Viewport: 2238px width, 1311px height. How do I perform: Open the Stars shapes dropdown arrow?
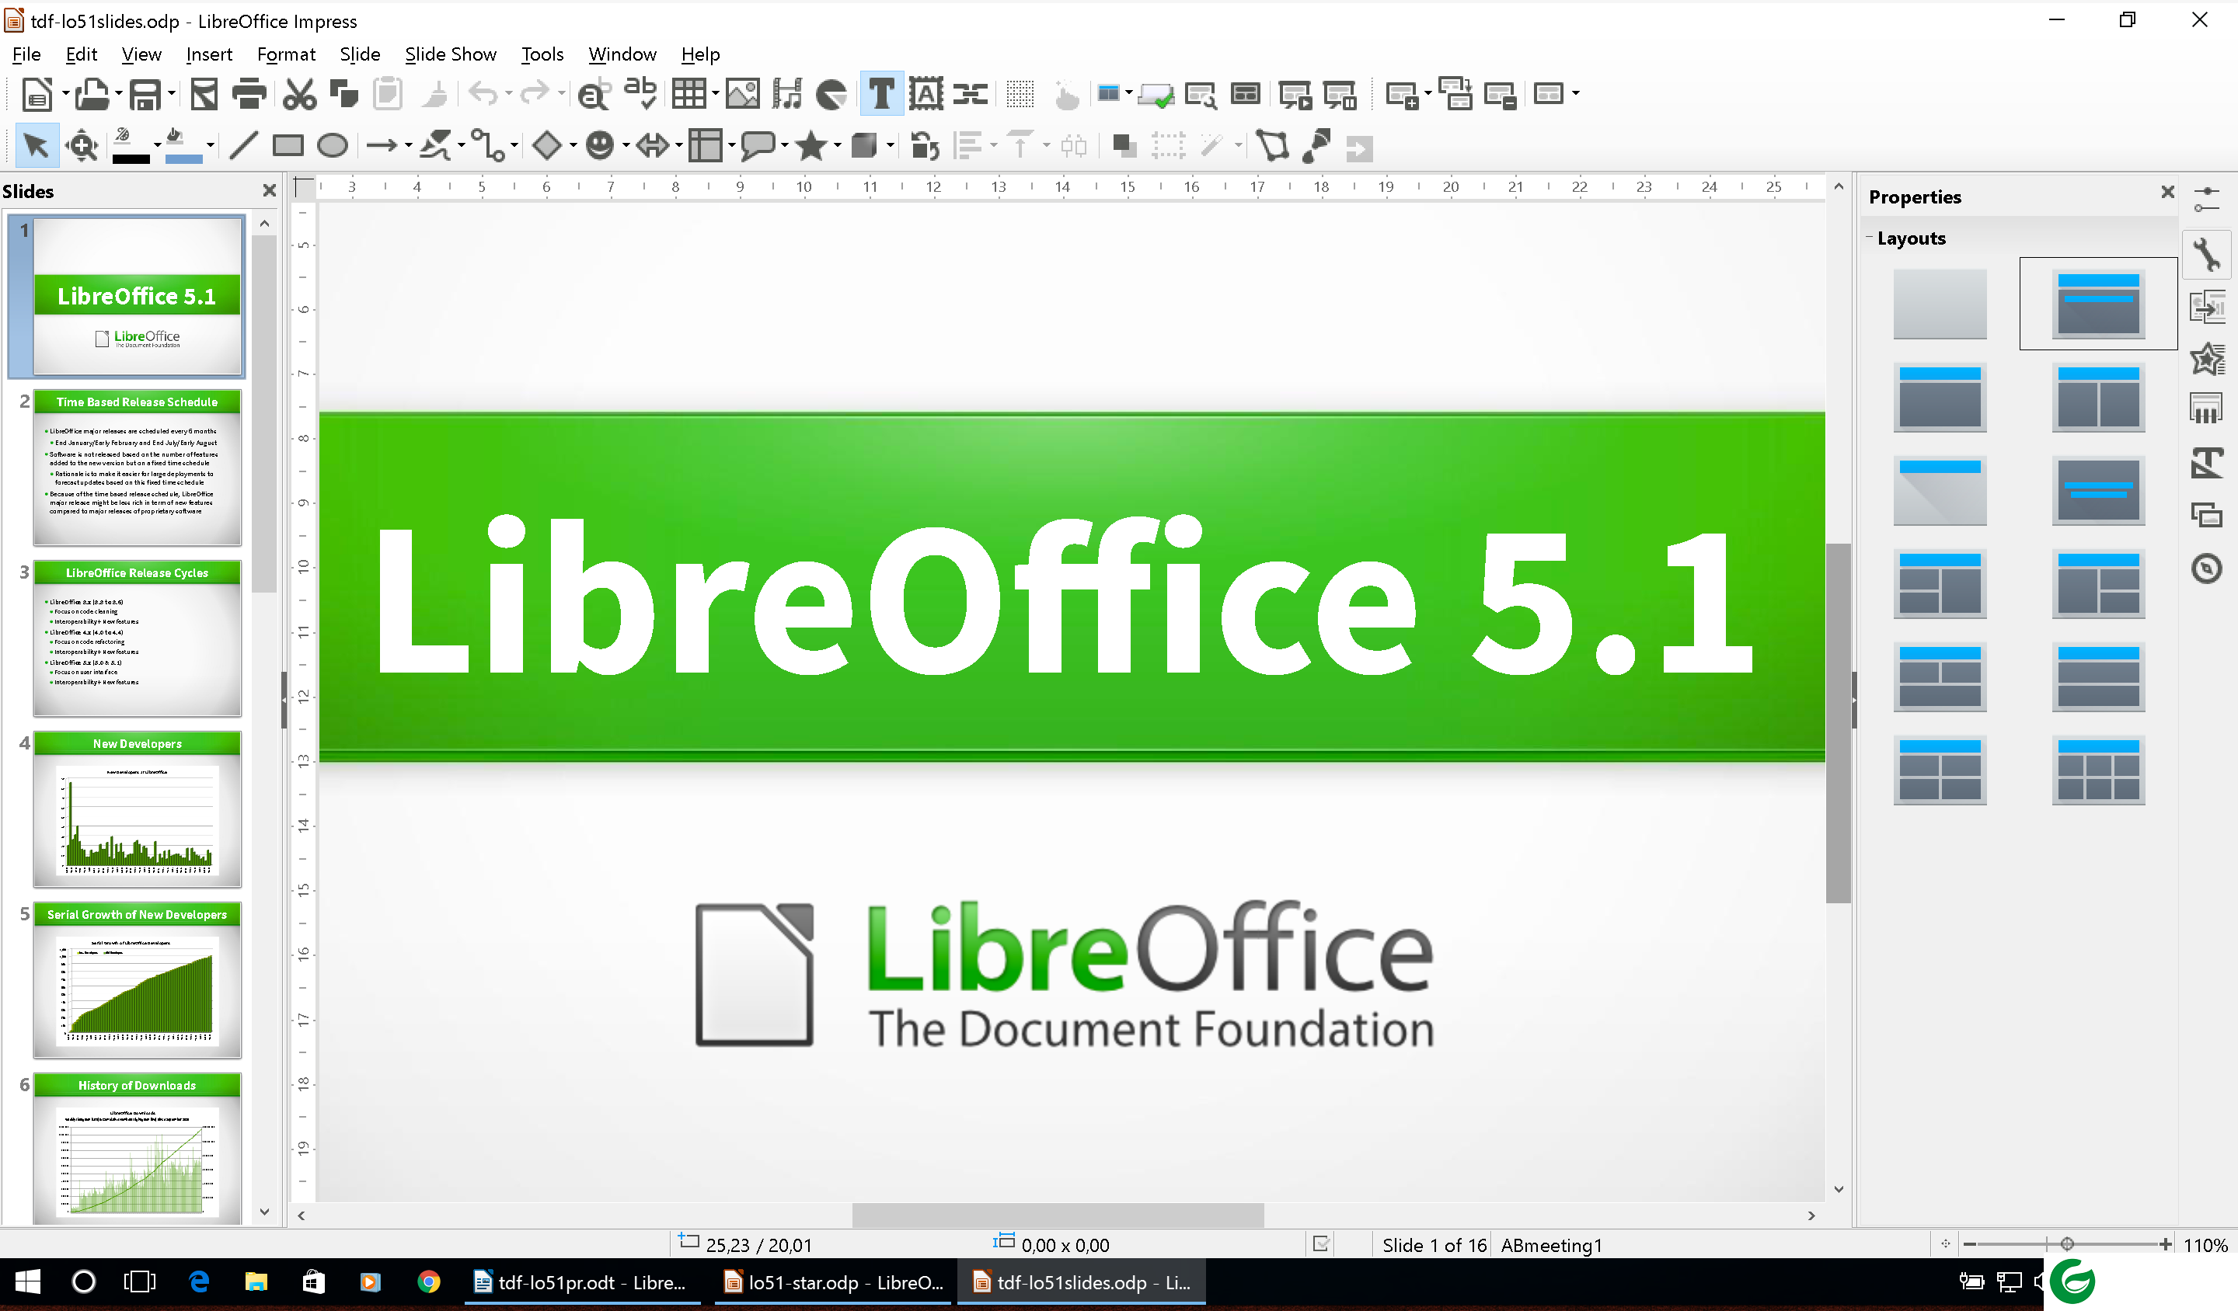838,145
